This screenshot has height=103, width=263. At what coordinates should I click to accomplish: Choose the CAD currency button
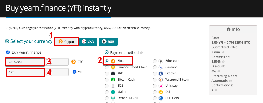coord(88,42)
